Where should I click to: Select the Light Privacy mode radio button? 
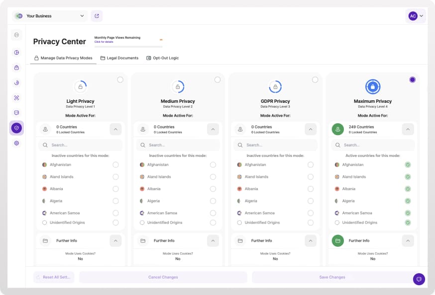[120, 80]
